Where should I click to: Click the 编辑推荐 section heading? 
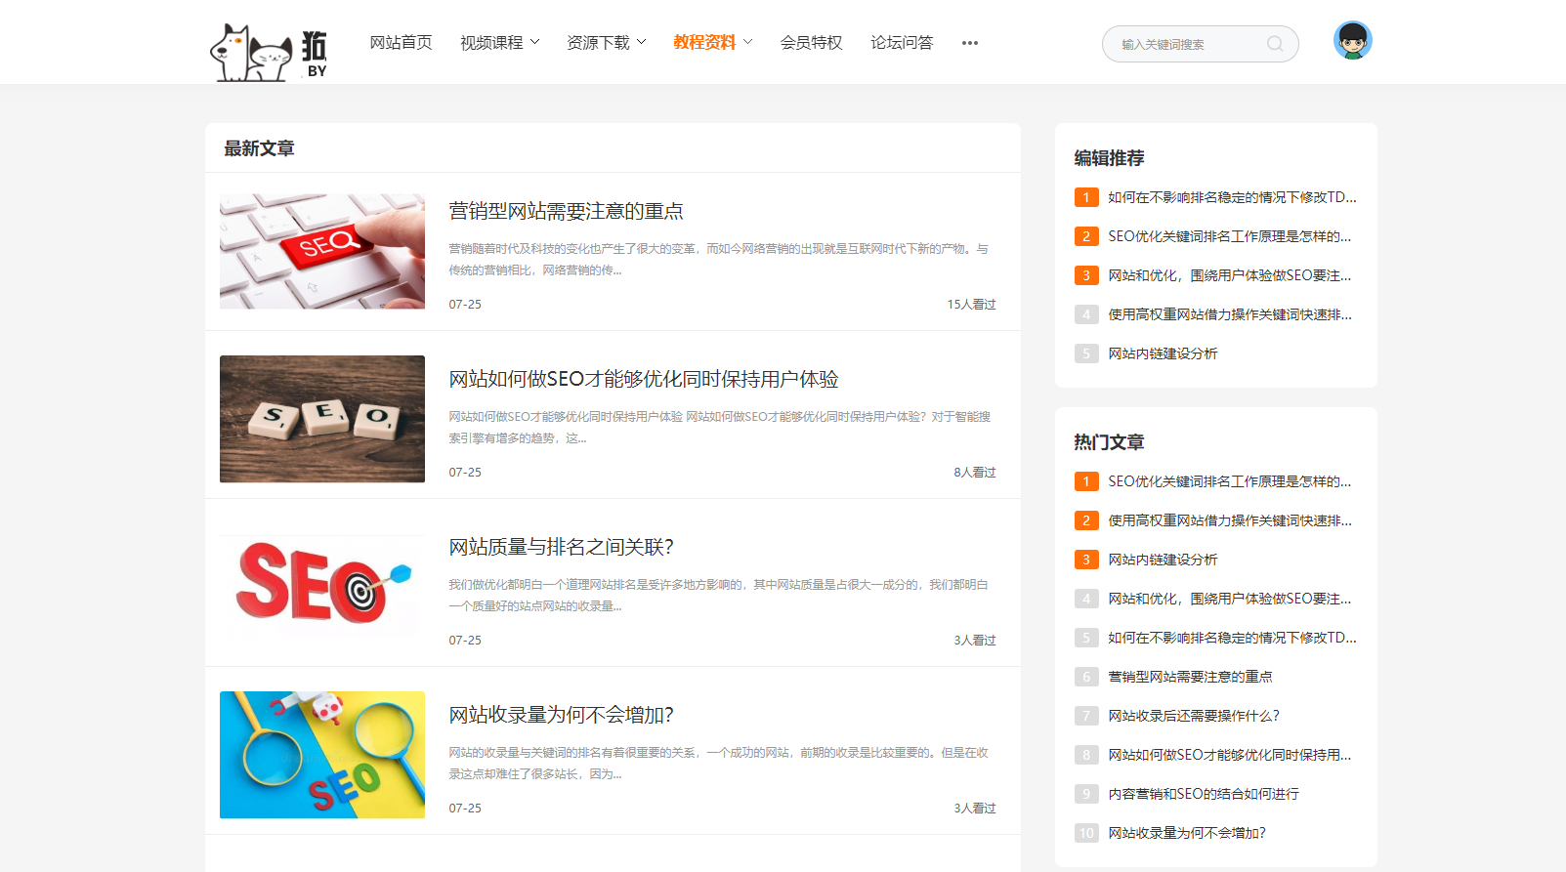[1109, 158]
